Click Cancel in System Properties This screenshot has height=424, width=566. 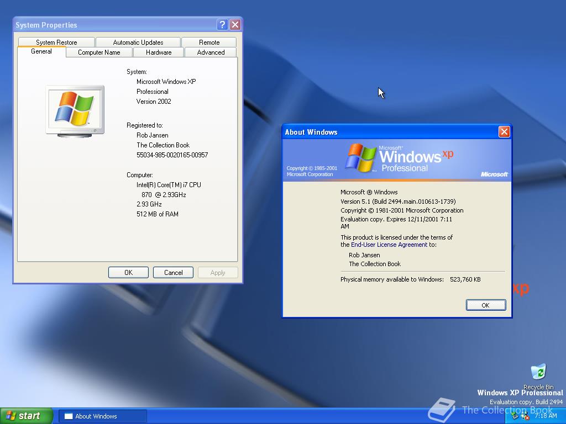pyautogui.click(x=173, y=273)
